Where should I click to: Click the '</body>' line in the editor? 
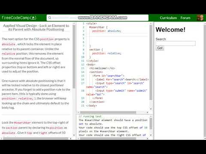(91, 106)
